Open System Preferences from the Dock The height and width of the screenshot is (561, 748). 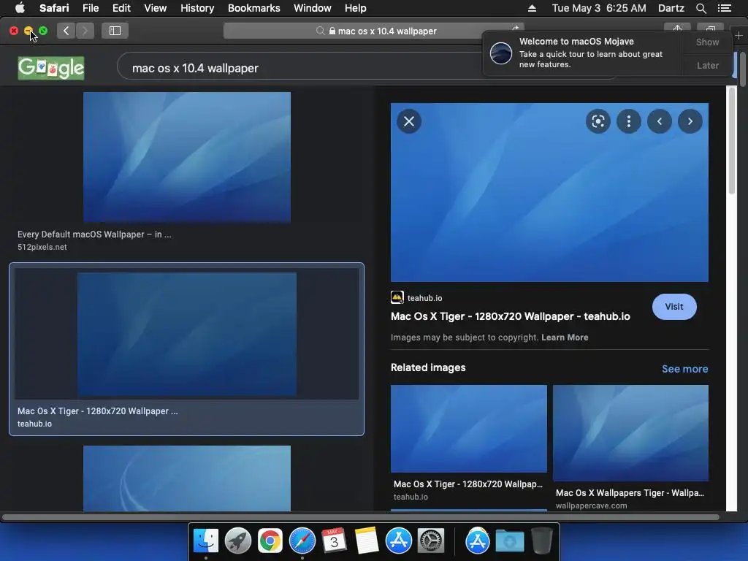431,541
